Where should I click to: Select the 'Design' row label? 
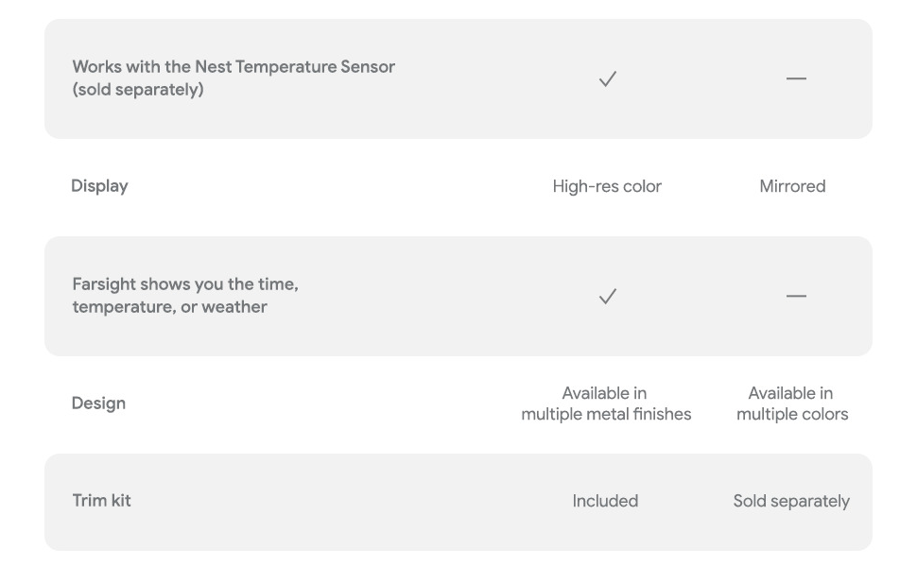pos(98,404)
